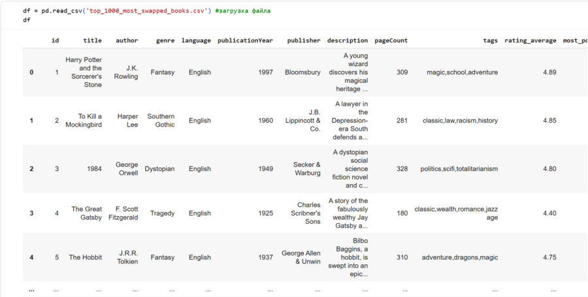Click the 'description' column header

pos(347,40)
